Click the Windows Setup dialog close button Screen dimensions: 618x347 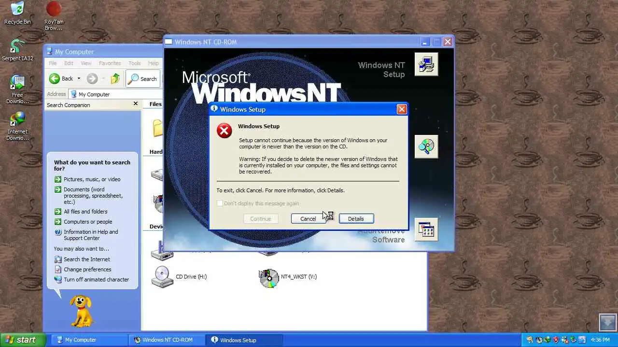tap(402, 109)
